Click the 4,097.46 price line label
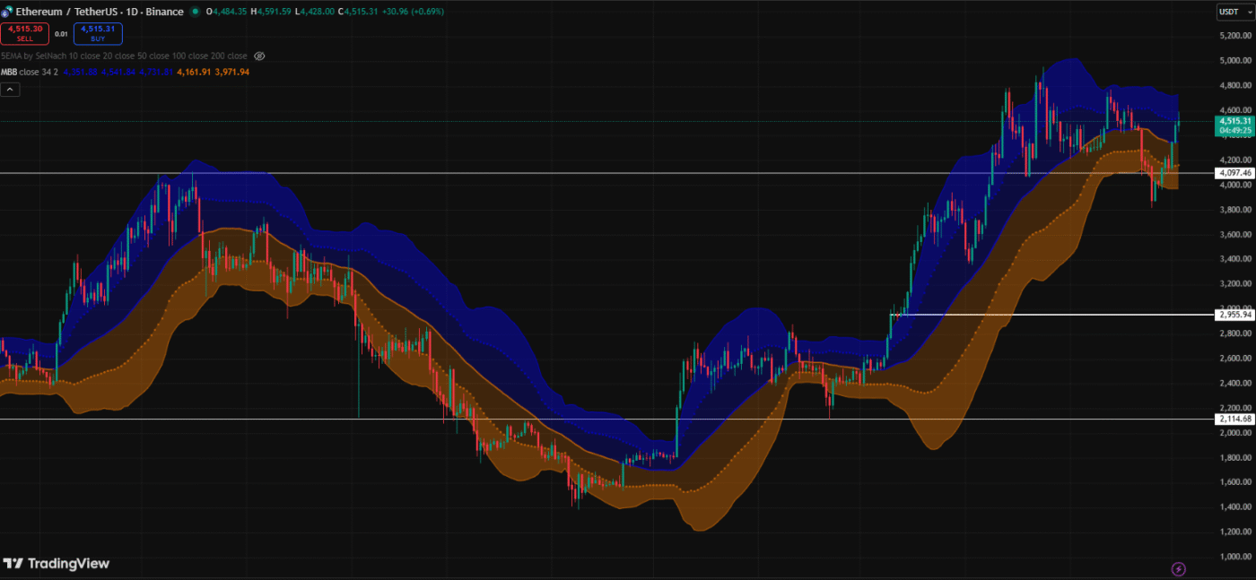This screenshot has width=1256, height=580. pos(1234,172)
